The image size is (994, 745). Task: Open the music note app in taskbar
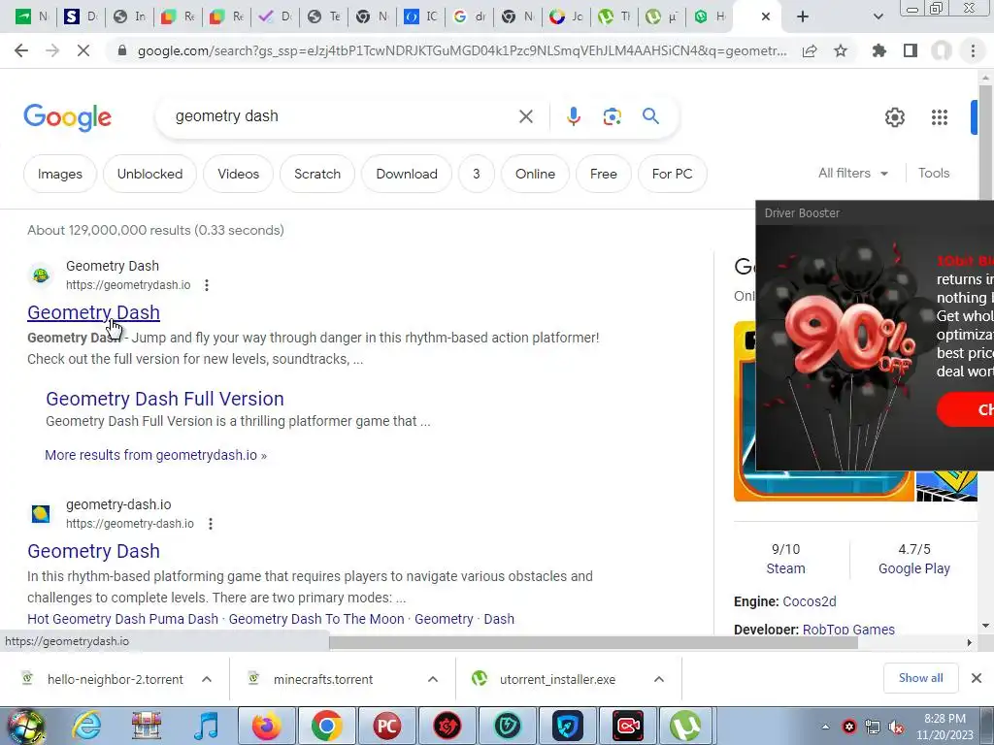click(x=207, y=726)
